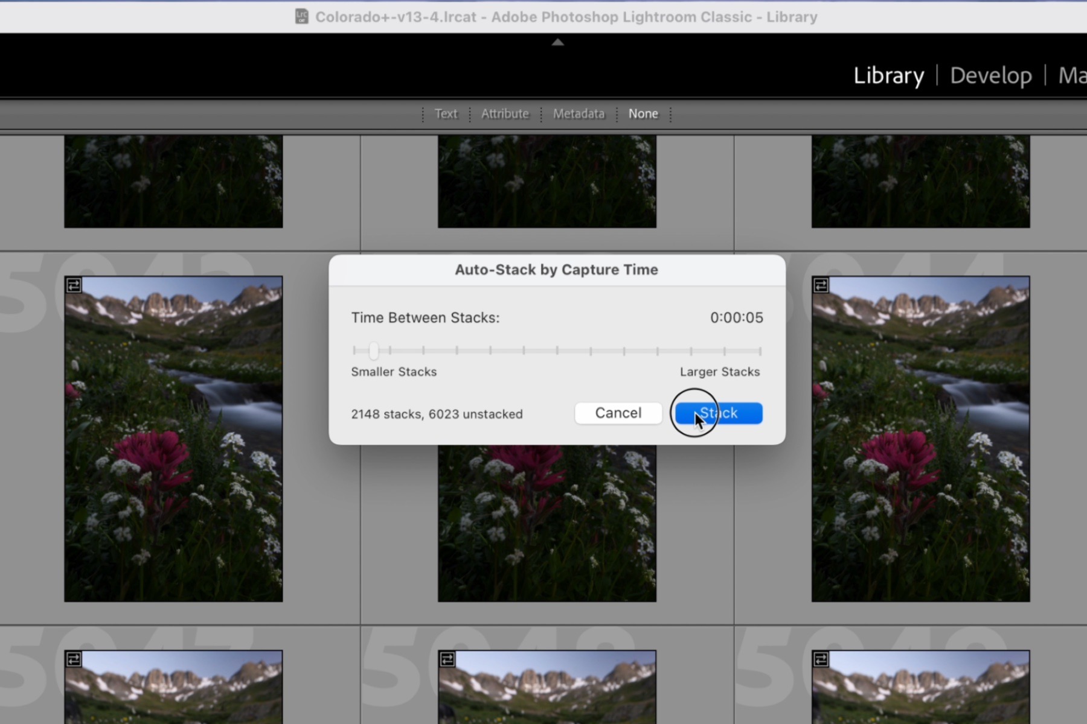The width and height of the screenshot is (1087, 724).
Task: Select the dark wildflower photo at top left
Action: tap(173, 181)
